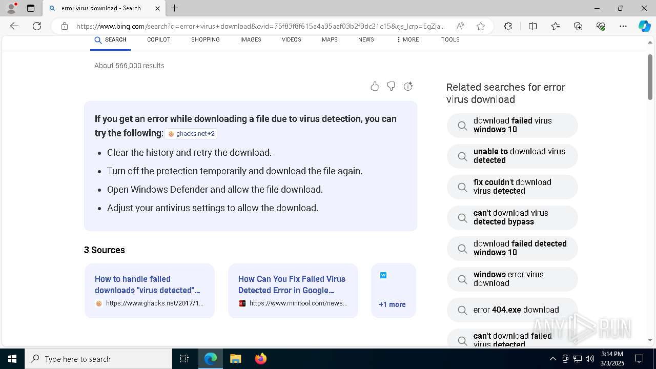
Task: Switch to the COPILOT tab
Action: [x=158, y=39]
